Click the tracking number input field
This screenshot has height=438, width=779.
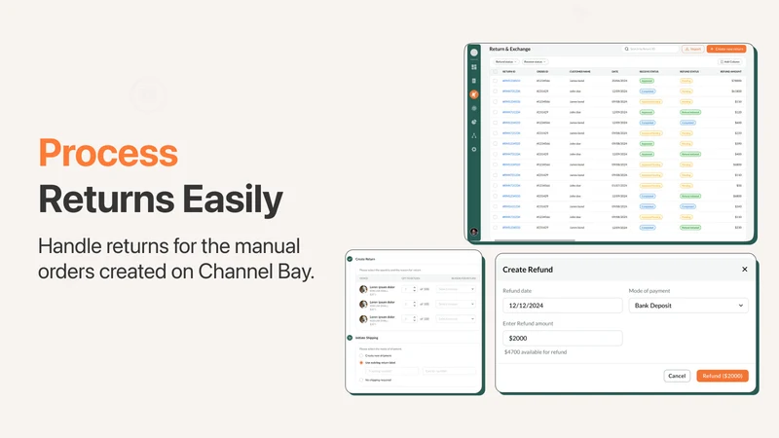point(392,371)
